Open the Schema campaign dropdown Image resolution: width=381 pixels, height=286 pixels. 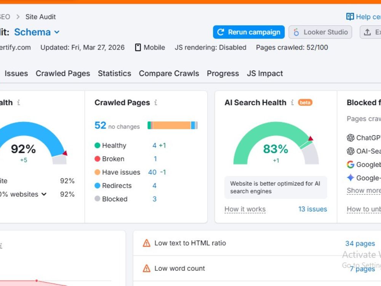(37, 32)
